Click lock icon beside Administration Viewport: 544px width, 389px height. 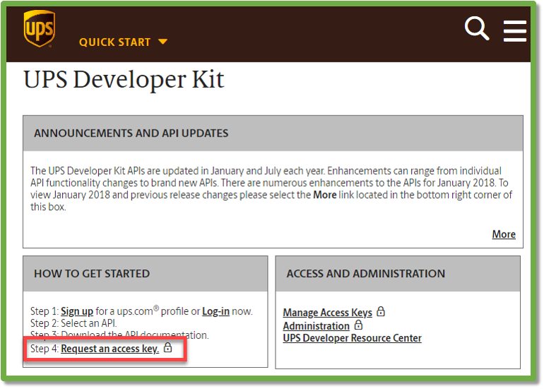(358, 325)
